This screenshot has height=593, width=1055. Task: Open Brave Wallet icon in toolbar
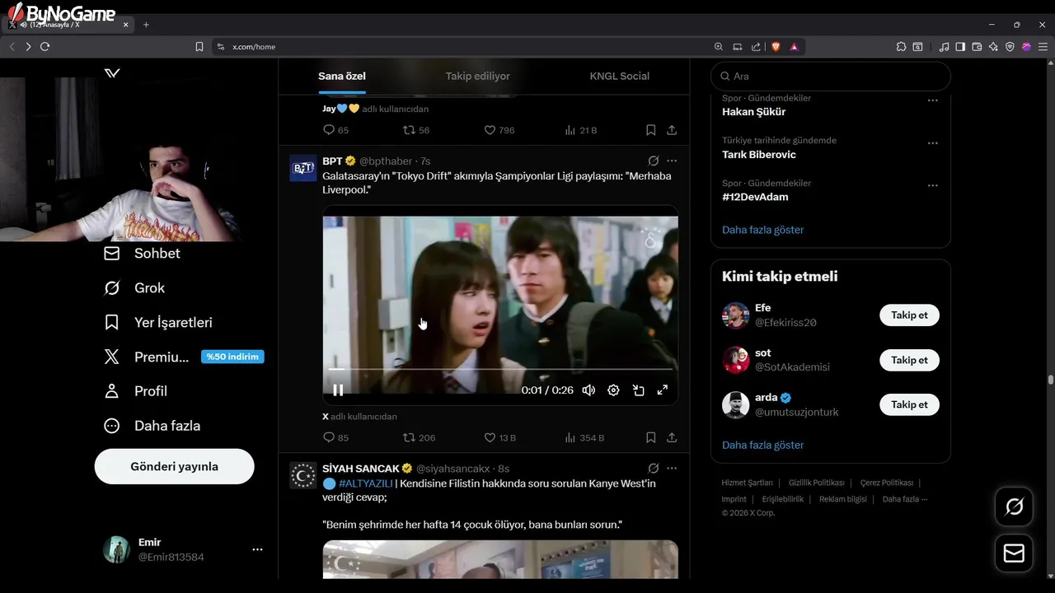pos(977,47)
